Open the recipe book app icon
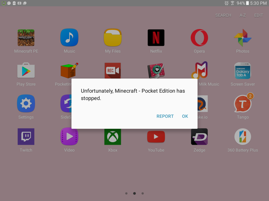 (156, 71)
